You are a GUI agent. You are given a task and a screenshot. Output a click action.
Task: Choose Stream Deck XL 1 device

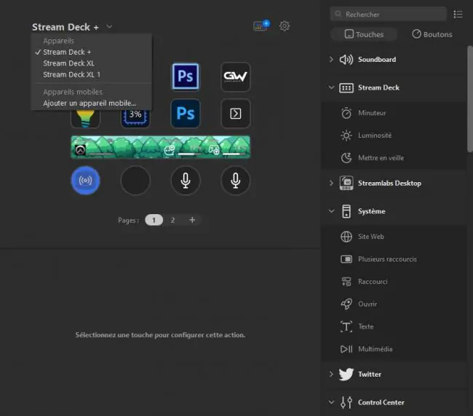[x=72, y=74]
